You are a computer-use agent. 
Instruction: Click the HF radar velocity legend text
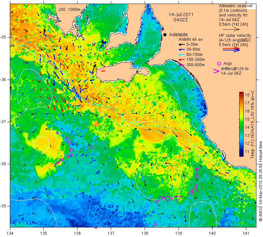[235, 36]
